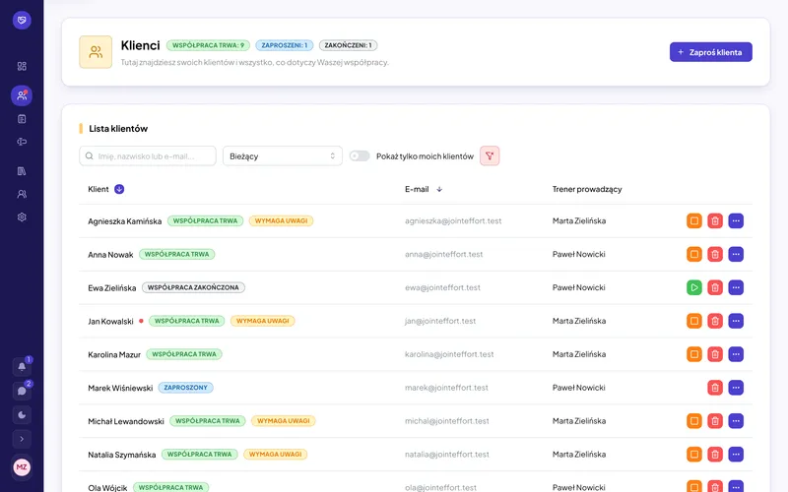Open chat messages icon with badge 2

pos(22,391)
